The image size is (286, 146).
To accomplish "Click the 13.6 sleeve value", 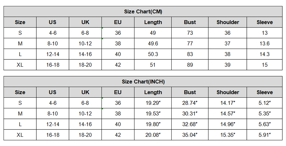I will (265, 44).
